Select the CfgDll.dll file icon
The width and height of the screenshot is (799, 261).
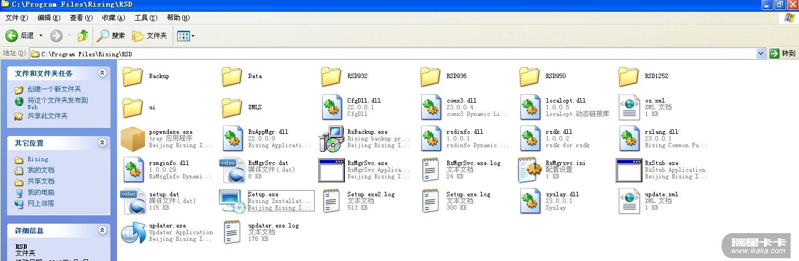pyautogui.click(x=332, y=108)
